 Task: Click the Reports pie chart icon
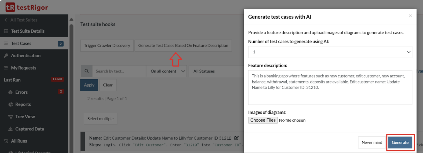tap(11, 104)
